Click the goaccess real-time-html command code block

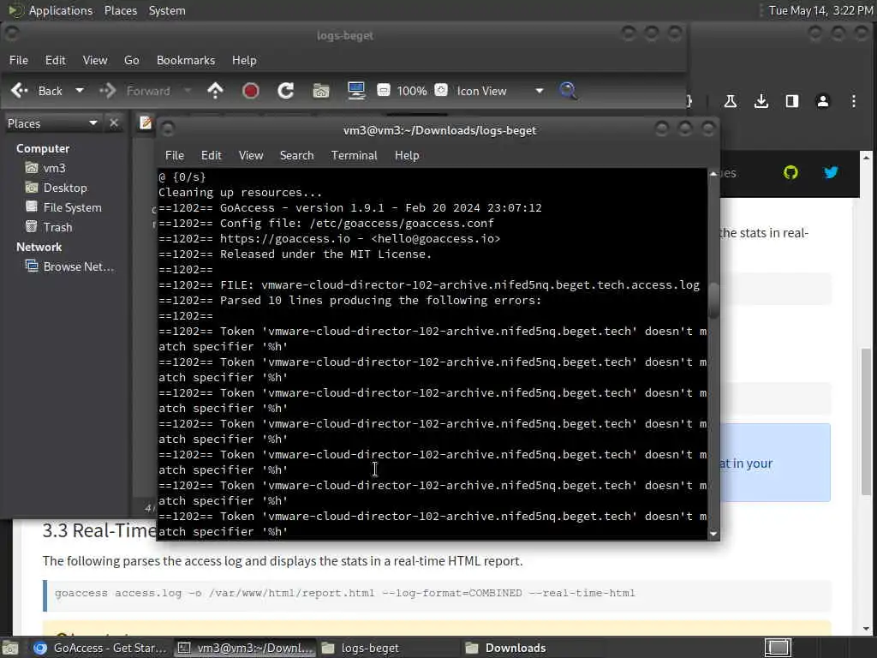click(x=437, y=596)
